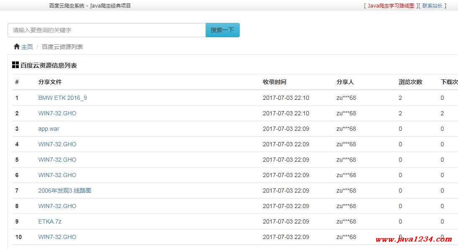The image size is (458, 249).
Task: Click sharer zu***68 in BMW ETK row
Action: point(346,98)
